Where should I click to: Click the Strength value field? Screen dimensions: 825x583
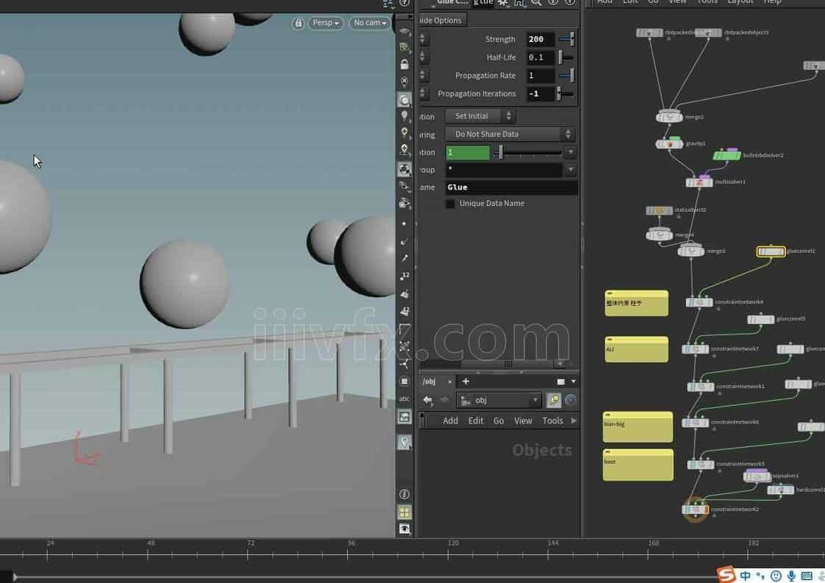click(540, 40)
